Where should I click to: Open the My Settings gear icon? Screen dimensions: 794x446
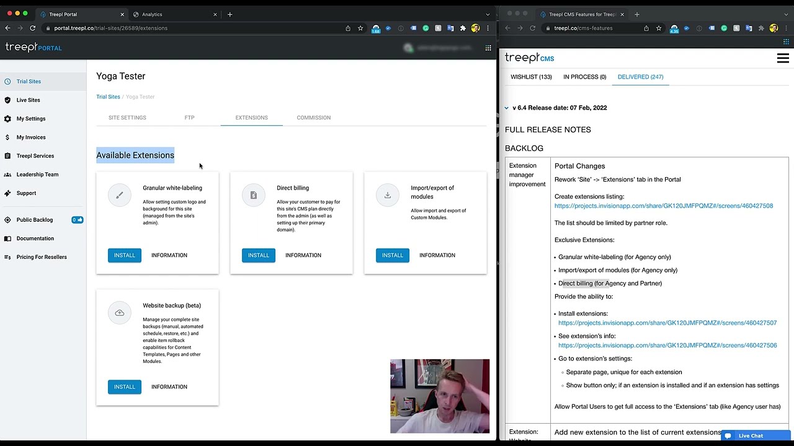point(7,118)
